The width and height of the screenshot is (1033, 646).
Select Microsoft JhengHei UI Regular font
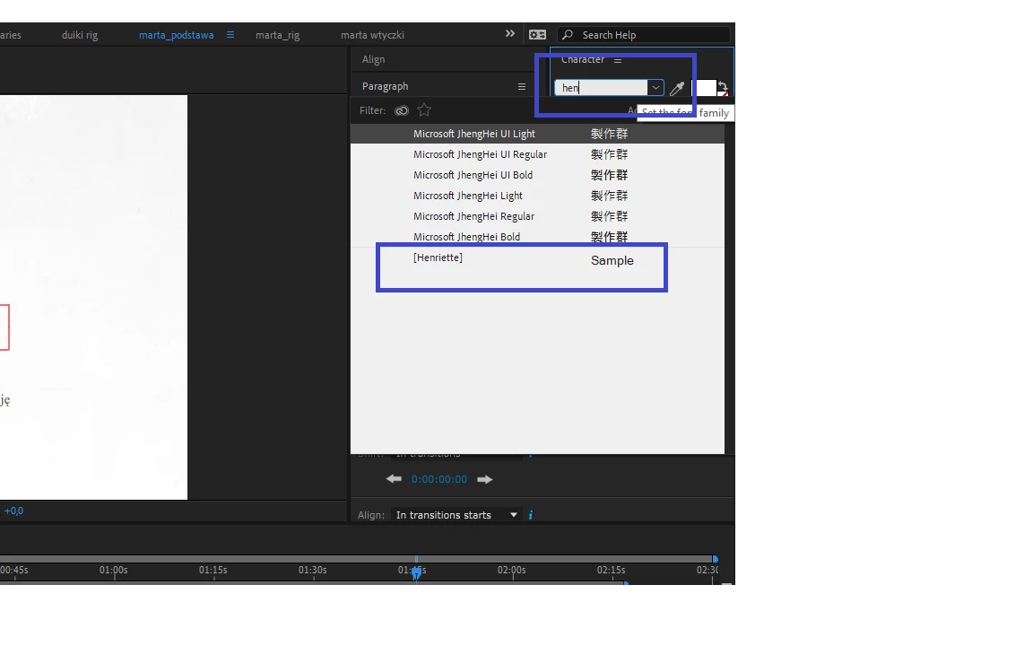click(x=537, y=154)
